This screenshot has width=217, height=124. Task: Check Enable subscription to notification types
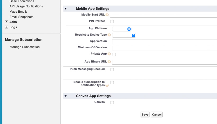click(112, 83)
